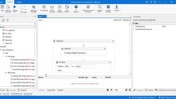Click the ForEach item input field
Screen dimensions: 176x99
(x=68, y=66)
